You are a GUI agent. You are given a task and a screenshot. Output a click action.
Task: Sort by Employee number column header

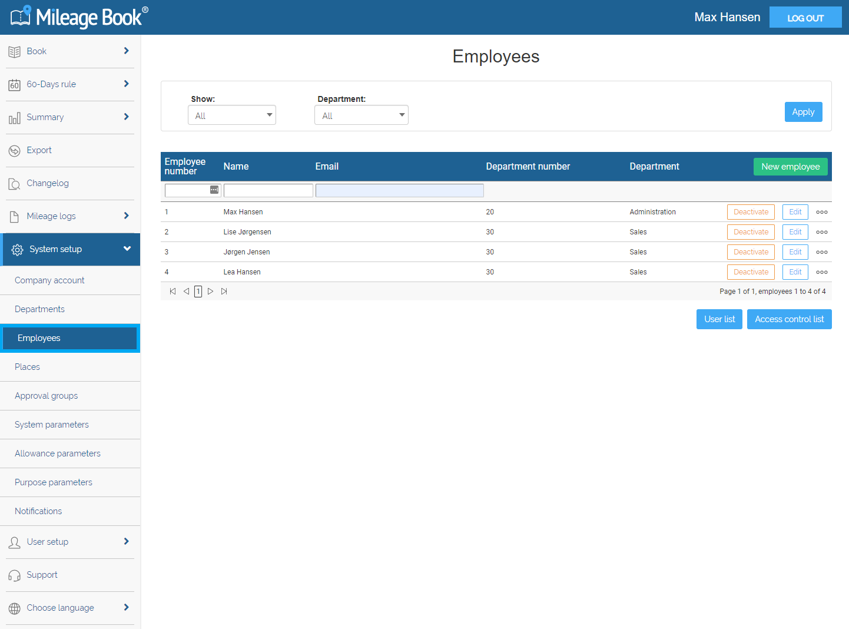[x=185, y=166]
